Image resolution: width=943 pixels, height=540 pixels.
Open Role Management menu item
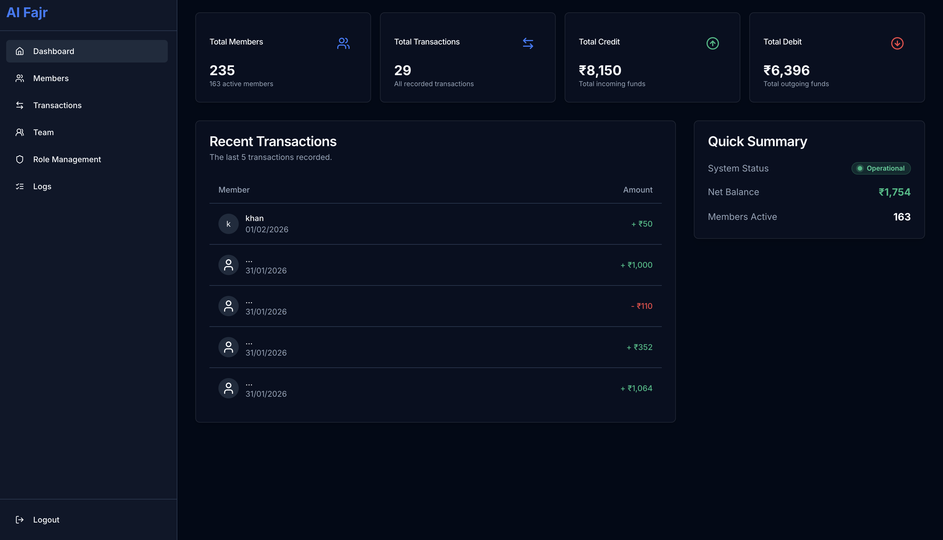pos(67,159)
